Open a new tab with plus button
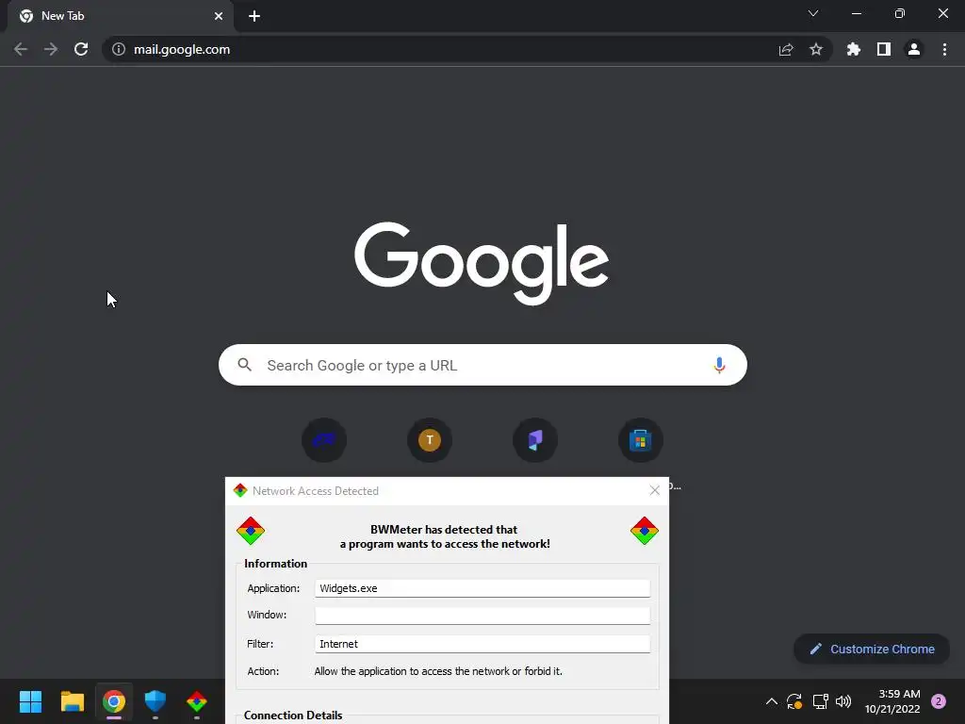 (254, 16)
